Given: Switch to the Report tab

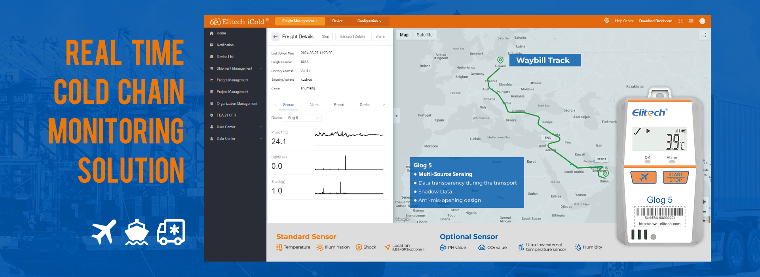Looking at the screenshot, I should [339, 105].
